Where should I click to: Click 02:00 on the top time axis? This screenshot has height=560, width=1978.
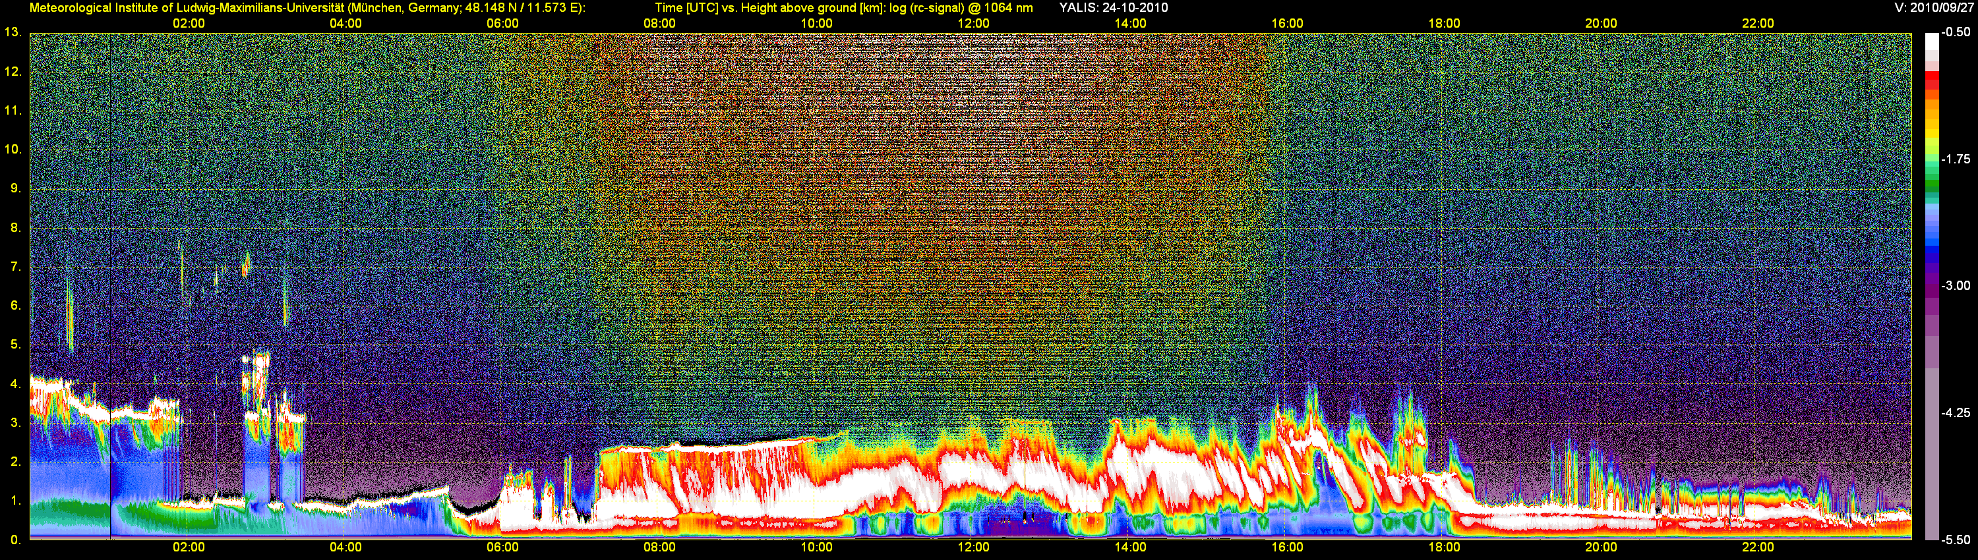(189, 23)
